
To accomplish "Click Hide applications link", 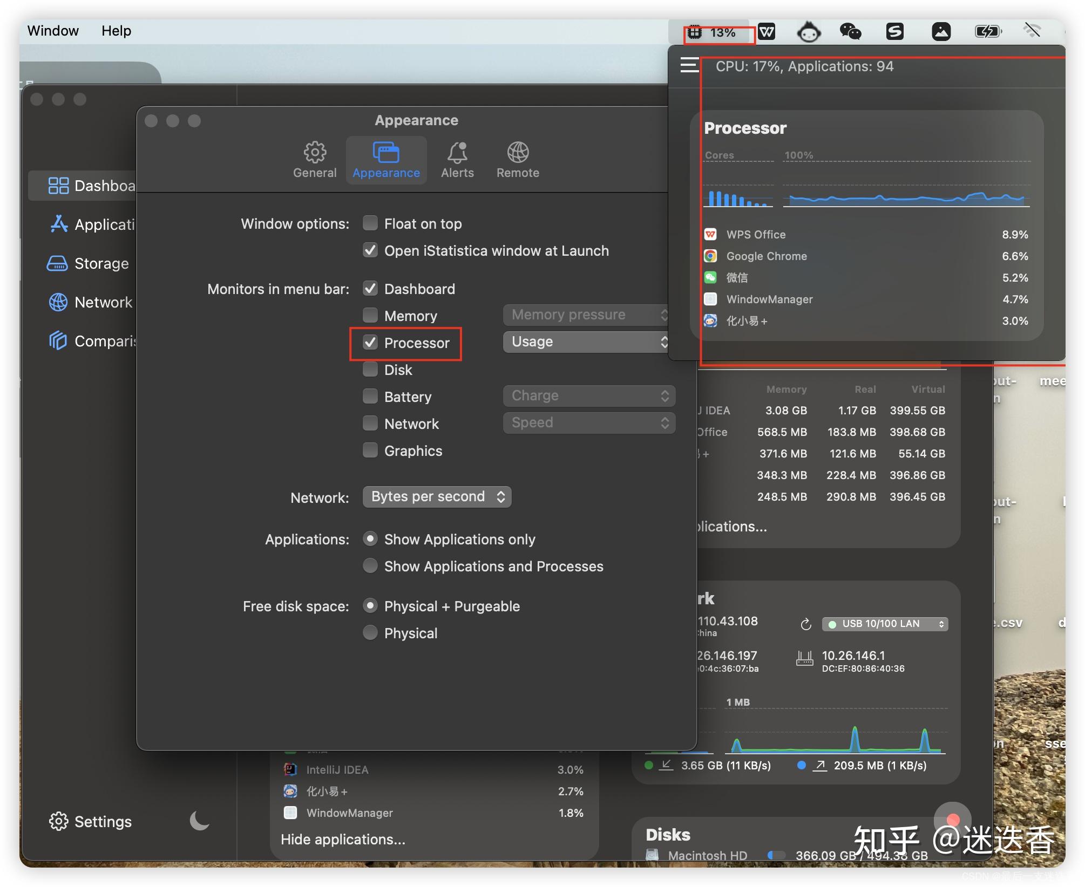I will point(344,838).
